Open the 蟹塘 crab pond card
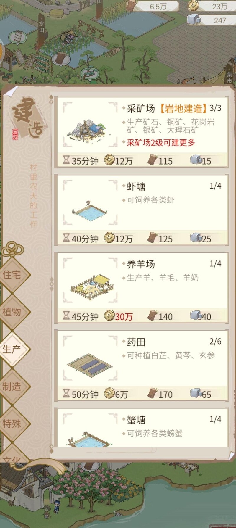The height and width of the screenshot is (528, 236). (x=141, y=427)
